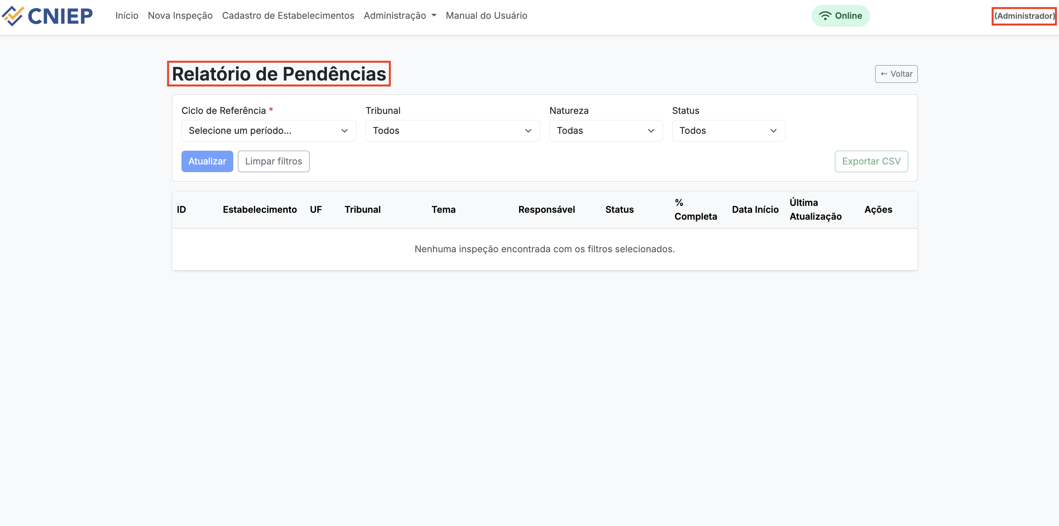Go to Início in navigation bar
The image size is (1059, 526).
127,16
